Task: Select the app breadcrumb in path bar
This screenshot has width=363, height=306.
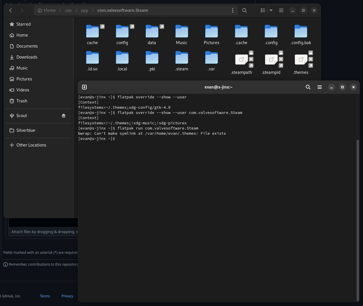Action: [84, 10]
